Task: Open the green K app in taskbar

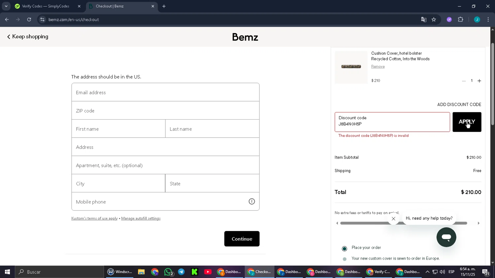Action: pos(194,272)
